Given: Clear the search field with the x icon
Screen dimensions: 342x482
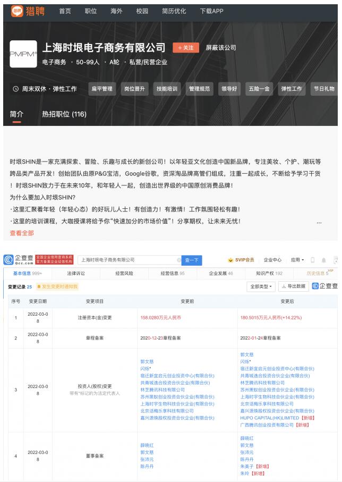Looking at the screenshot, I should coord(179,260).
